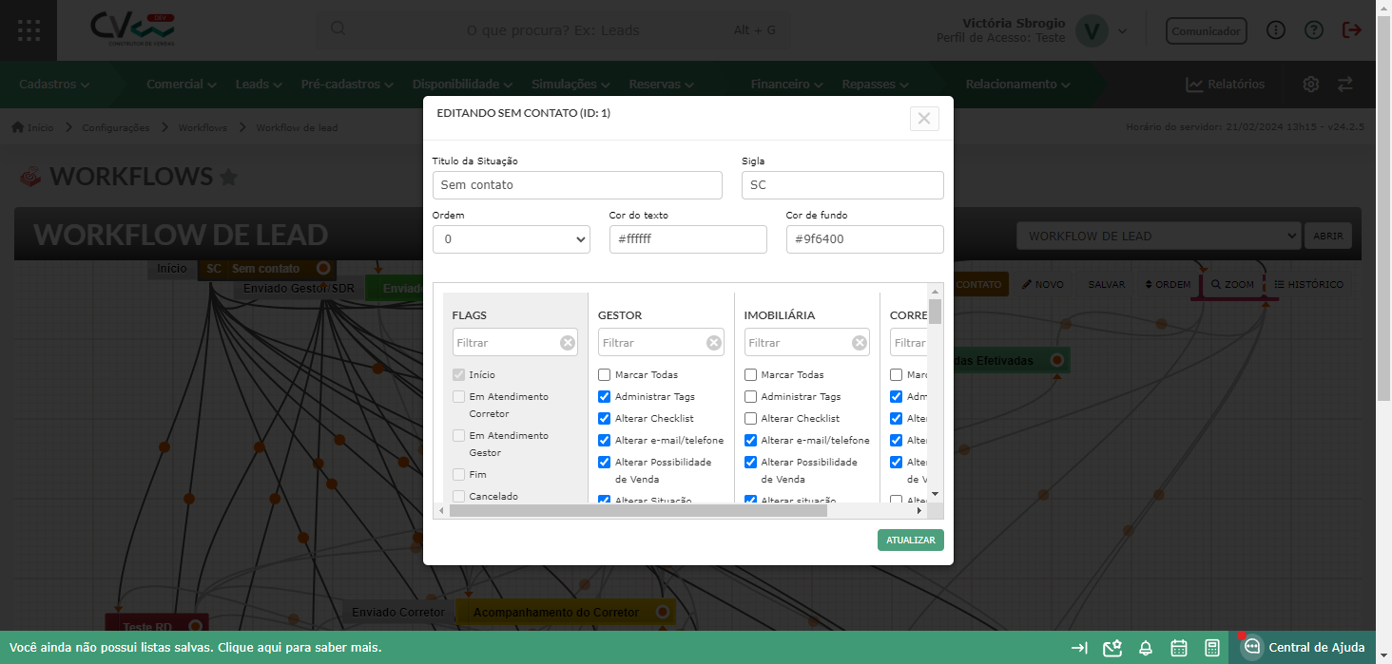Screen dimensions: 1392x664
Task: Expand the Financeiro menu
Action: click(786, 85)
